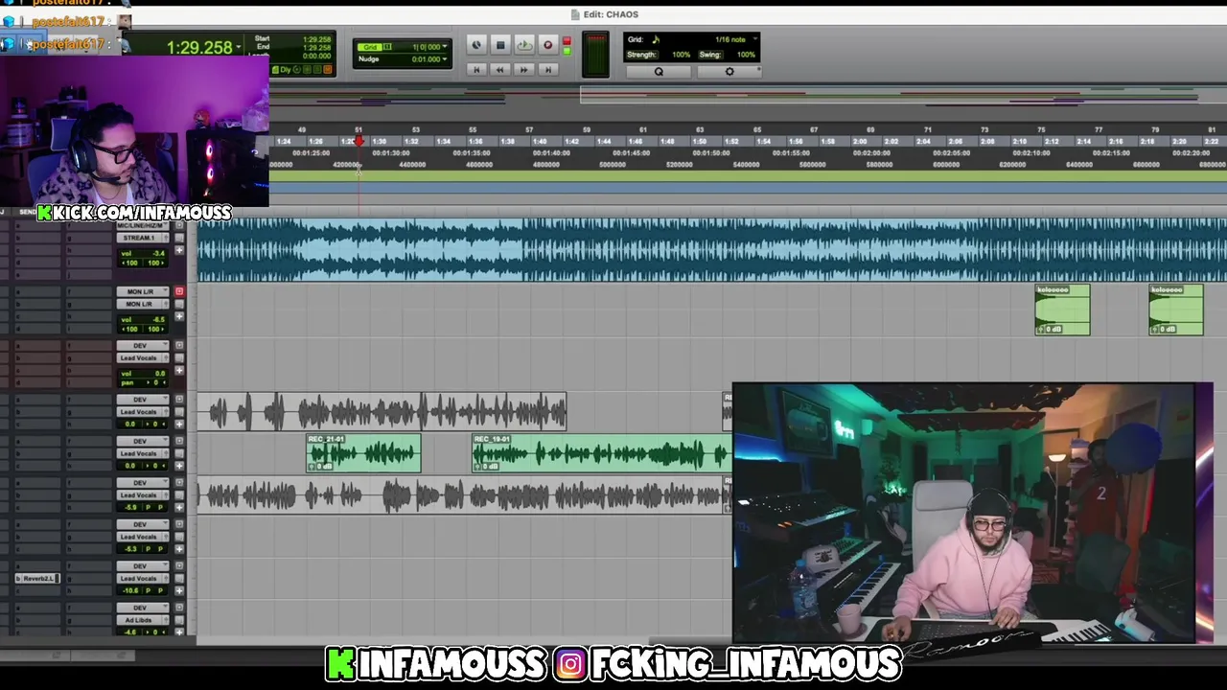The image size is (1227, 690).
Task: Click the -6.5 volume value on MON L/R track
Action: pyautogui.click(x=156, y=319)
